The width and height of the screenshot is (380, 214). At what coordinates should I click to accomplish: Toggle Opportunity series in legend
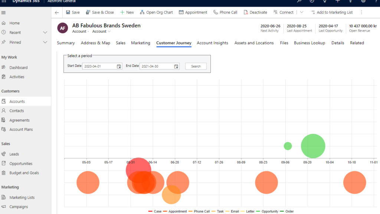267,211
